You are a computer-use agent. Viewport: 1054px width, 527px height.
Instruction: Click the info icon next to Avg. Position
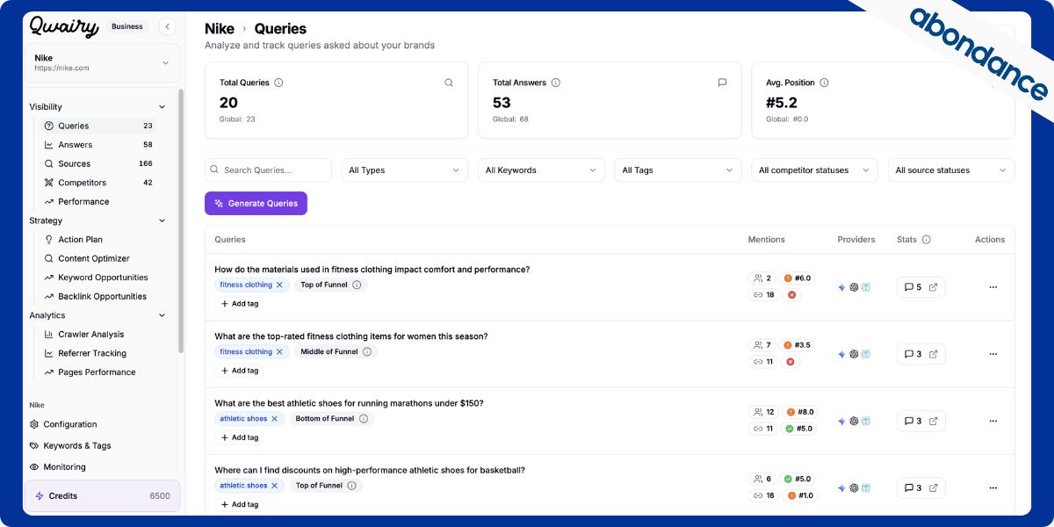[824, 83]
